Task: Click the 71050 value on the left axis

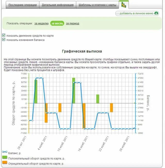Action: [24, 74]
